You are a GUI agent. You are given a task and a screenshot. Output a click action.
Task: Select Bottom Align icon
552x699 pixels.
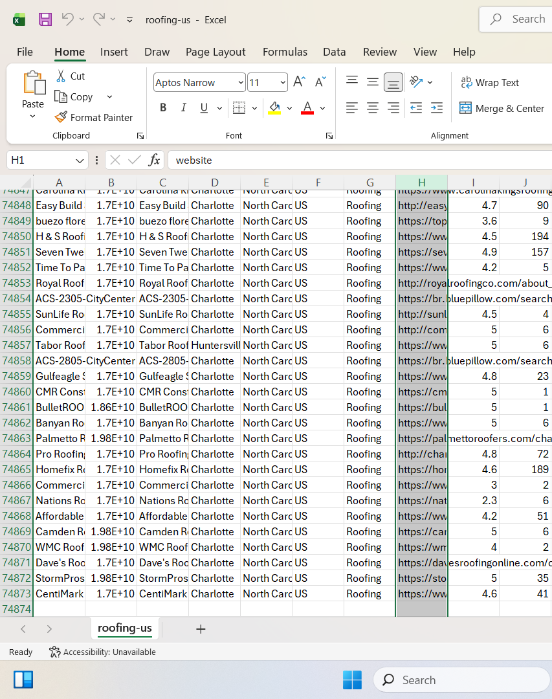[393, 82]
